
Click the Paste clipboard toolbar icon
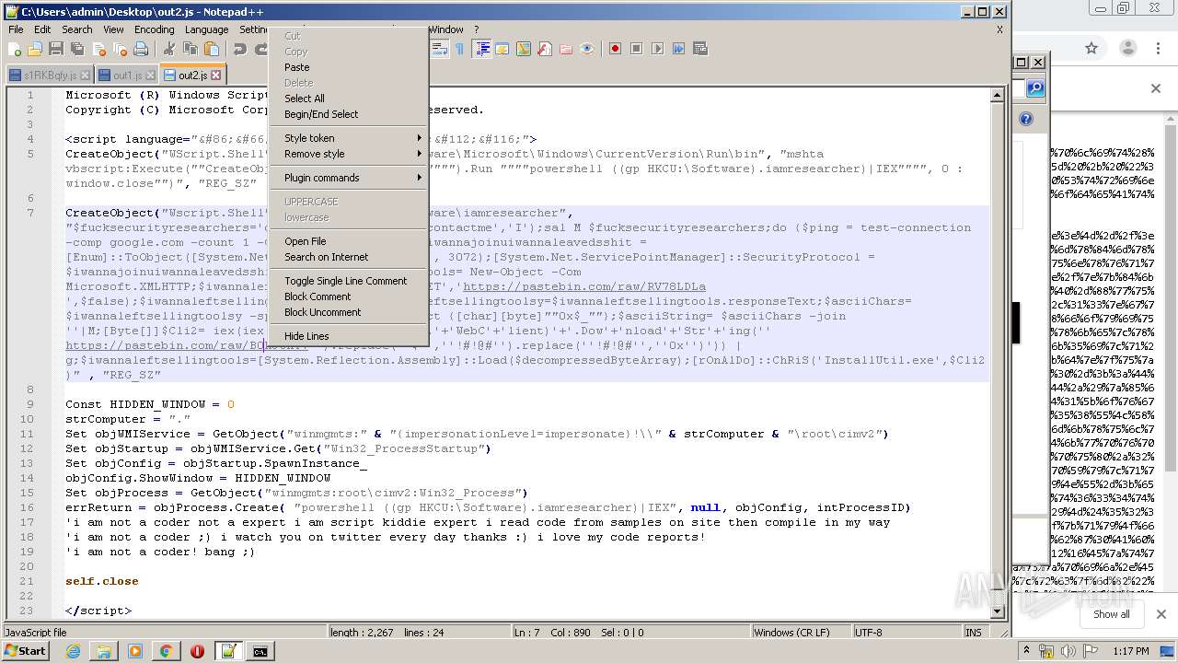(x=212, y=49)
